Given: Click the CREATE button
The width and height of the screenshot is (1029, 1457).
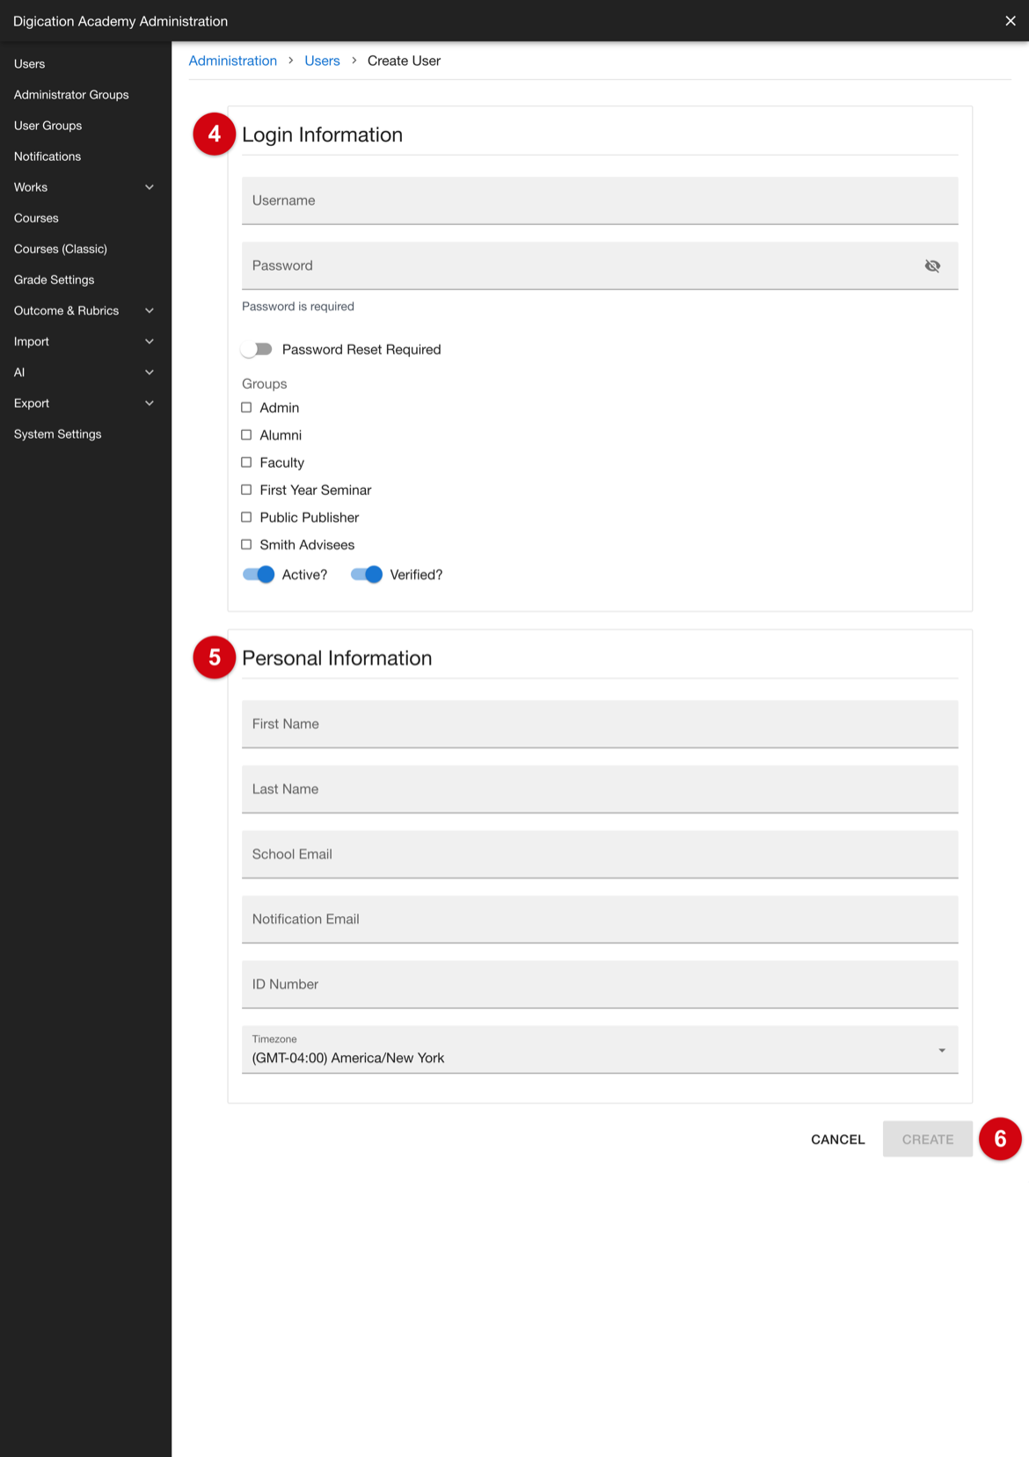Looking at the screenshot, I should coord(928,1139).
